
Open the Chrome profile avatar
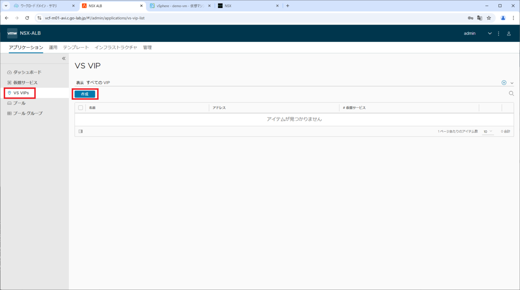[x=503, y=18]
